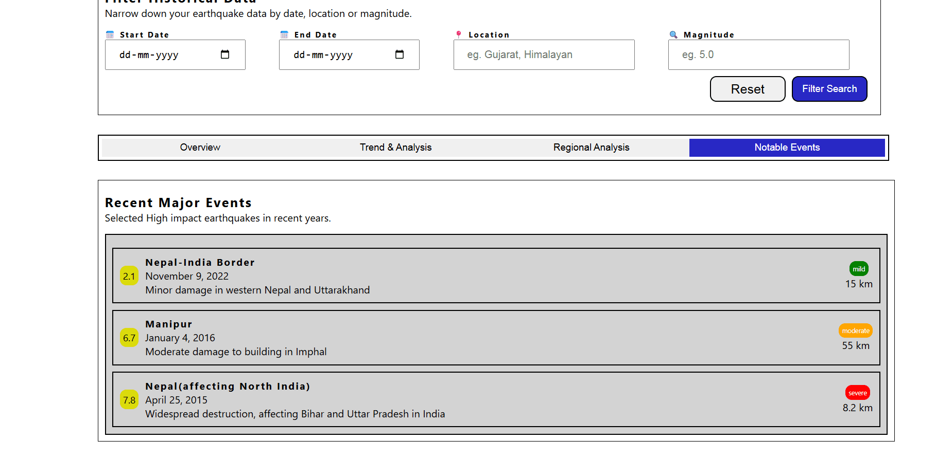936x459 pixels.
Task: Select the Regional Analysis tab
Action: coord(591,148)
